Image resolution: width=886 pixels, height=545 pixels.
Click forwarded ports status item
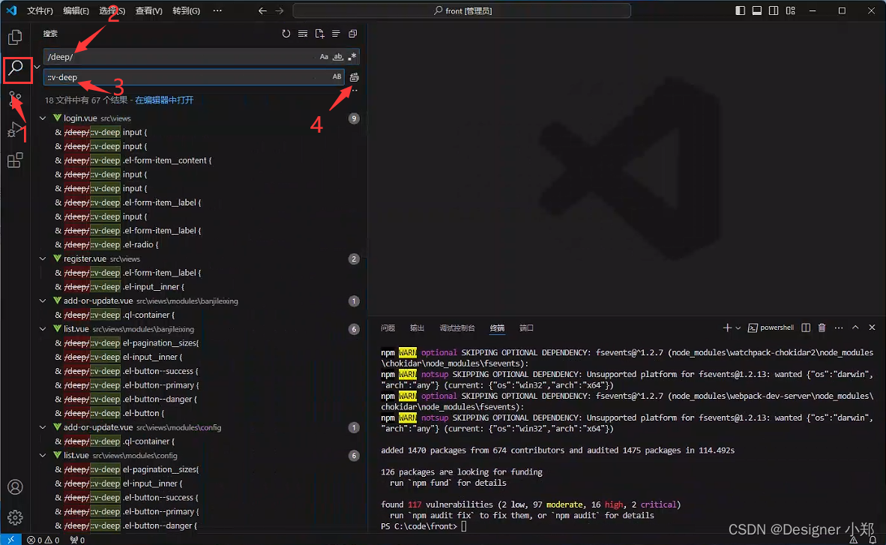click(x=77, y=540)
